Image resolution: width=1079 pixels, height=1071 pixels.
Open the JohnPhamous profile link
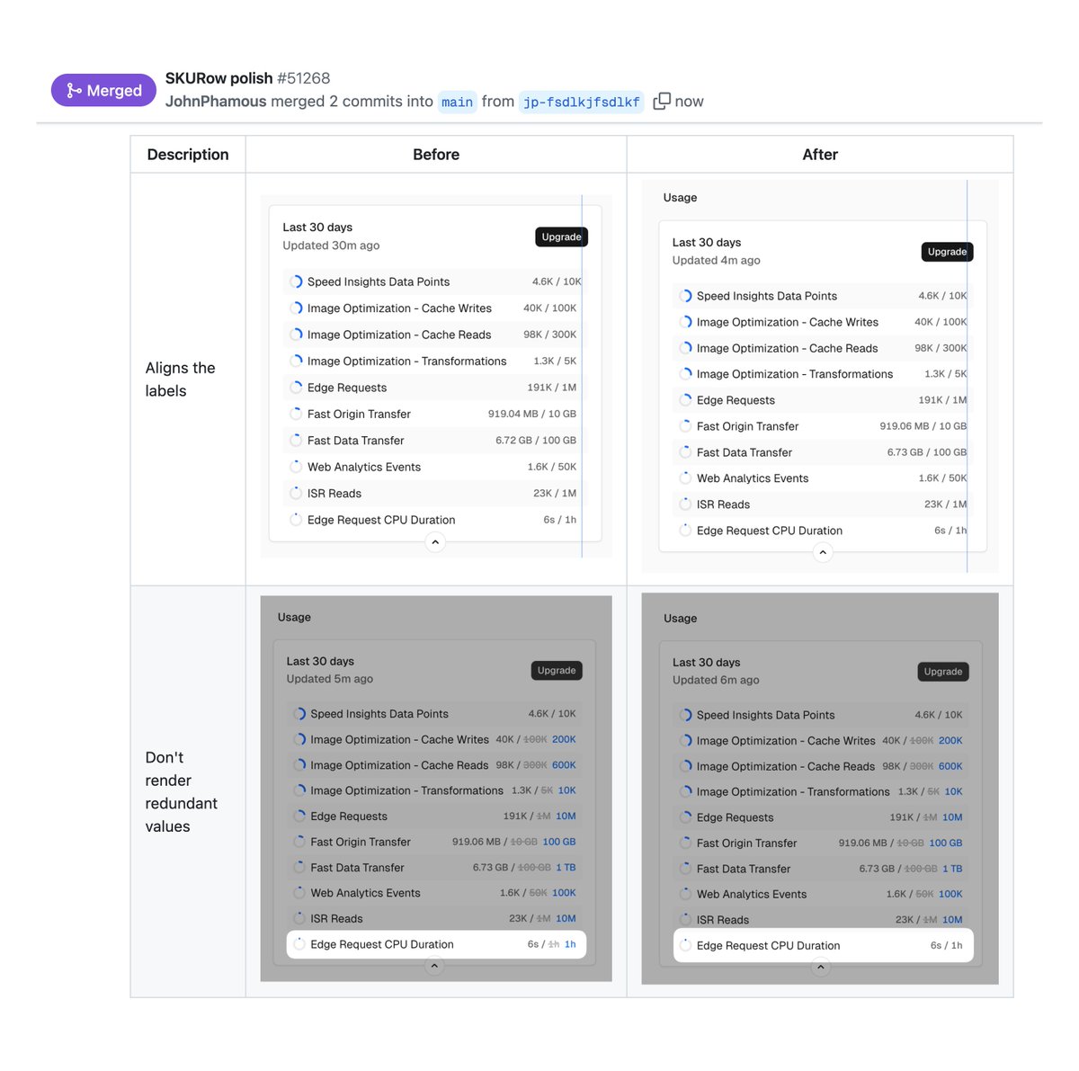pos(216,102)
